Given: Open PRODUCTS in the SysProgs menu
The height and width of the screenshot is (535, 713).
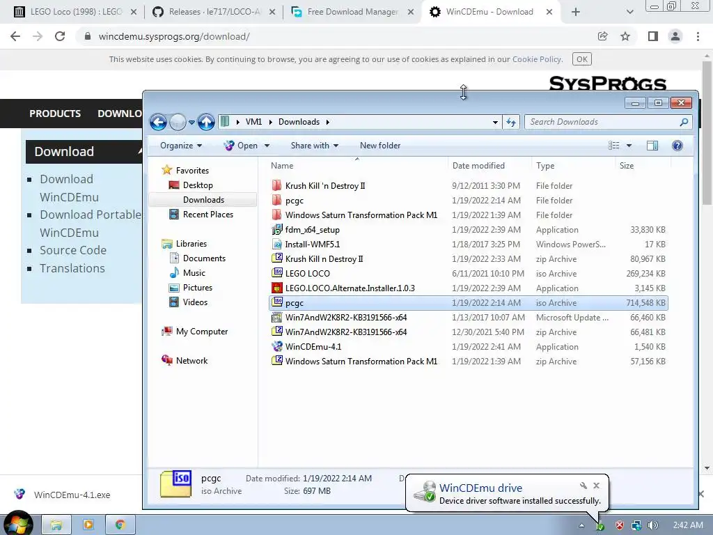Looking at the screenshot, I should pos(55,114).
